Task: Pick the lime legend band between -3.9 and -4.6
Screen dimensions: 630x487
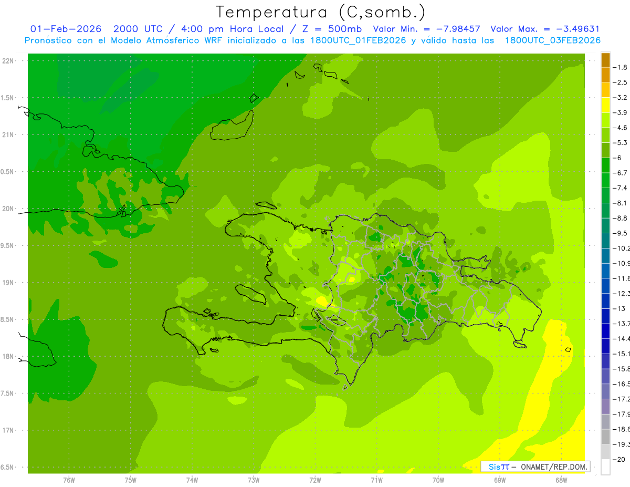Action: coord(605,120)
